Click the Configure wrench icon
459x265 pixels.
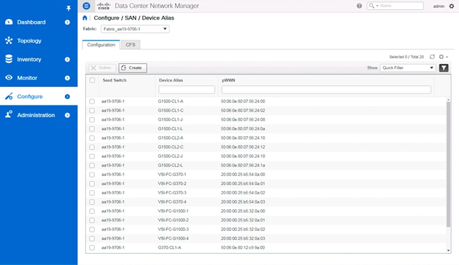pos(9,96)
